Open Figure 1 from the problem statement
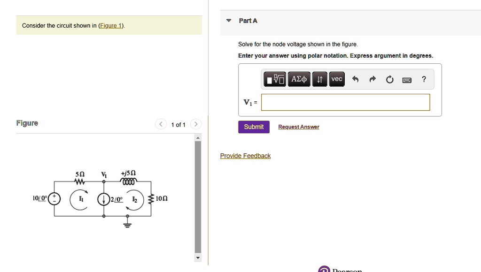Image resolution: width=481 pixels, height=272 pixels. 110,25
